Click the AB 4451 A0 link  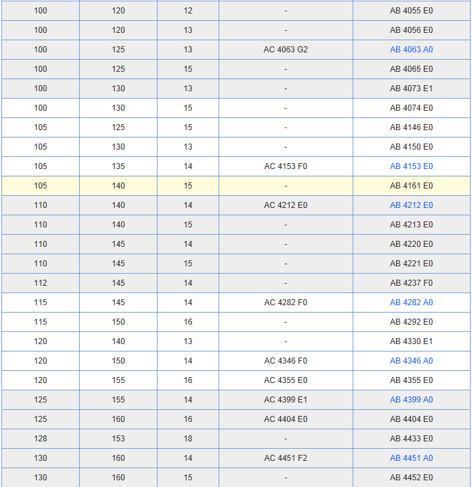pyautogui.click(x=411, y=458)
